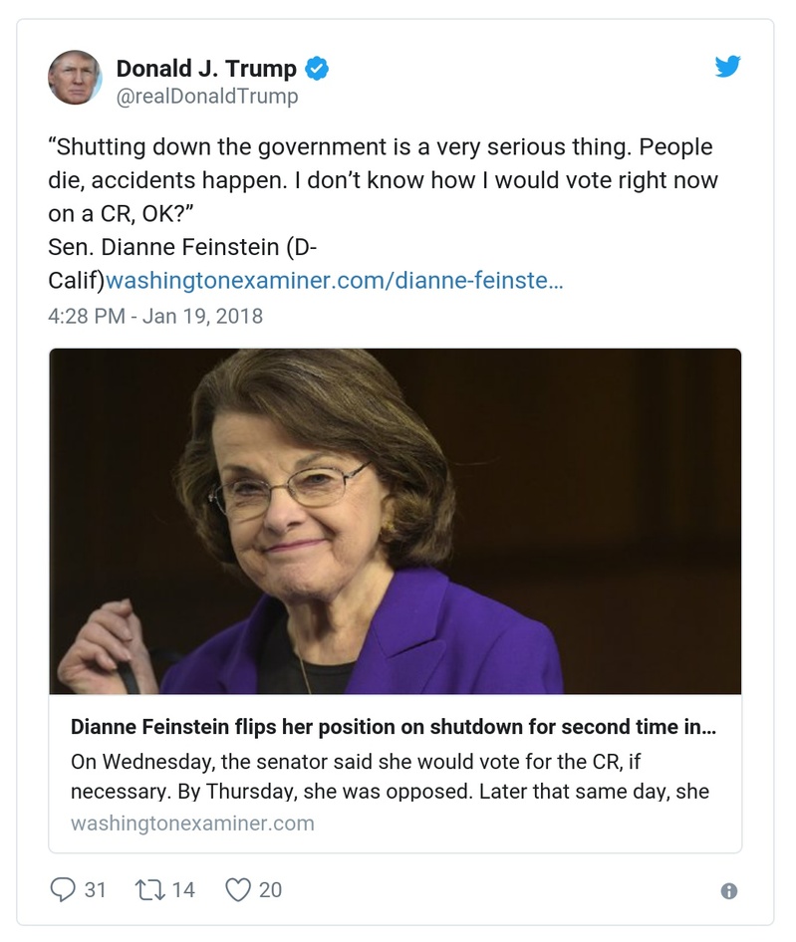Click the card summary starting "On Wednesday"
The height and width of the screenshot is (942, 796).
[x=390, y=777]
